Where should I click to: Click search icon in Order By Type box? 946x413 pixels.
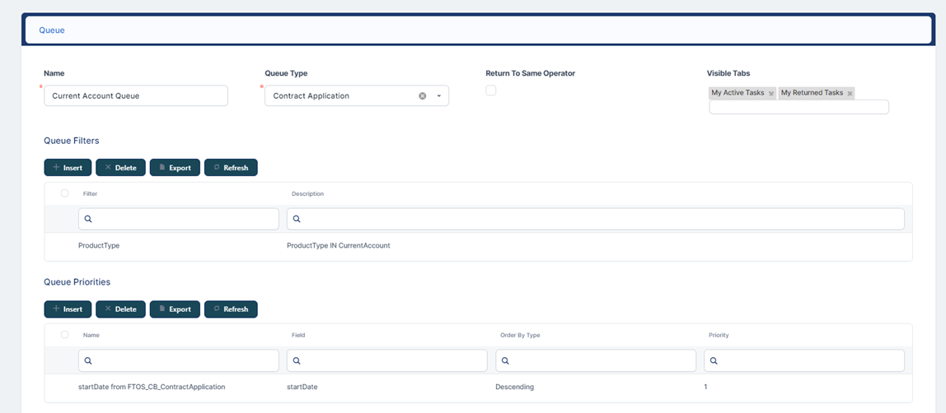coord(505,360)
